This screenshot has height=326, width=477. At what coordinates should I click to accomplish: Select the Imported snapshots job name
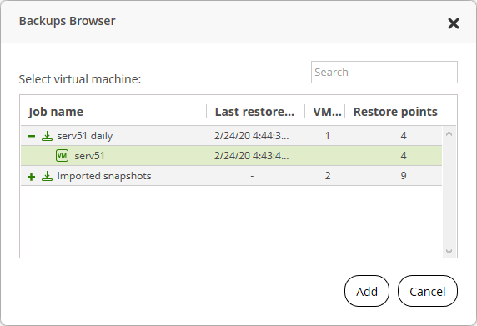click(104, 176)
